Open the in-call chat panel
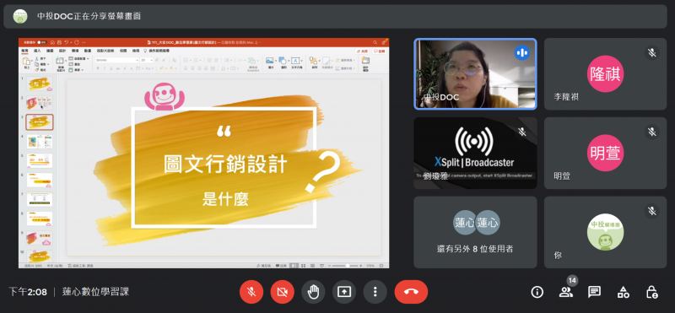 [x=595, y=293]
